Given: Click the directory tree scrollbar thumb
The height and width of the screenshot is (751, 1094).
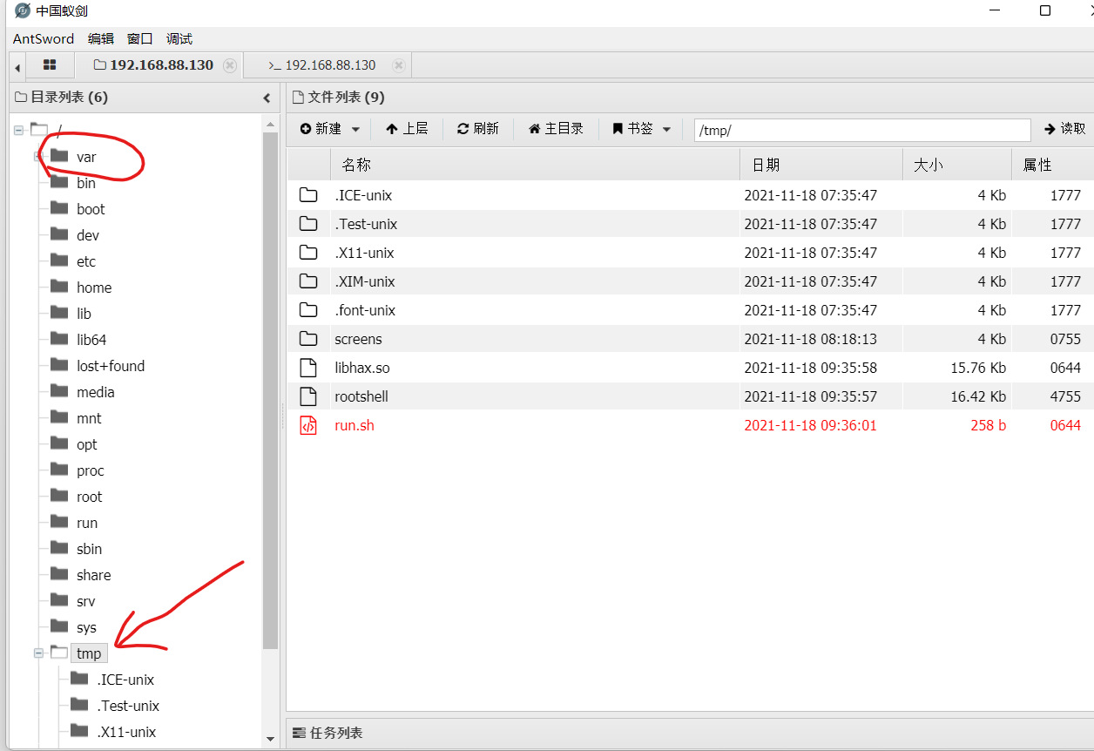Looking at the screenshot, I should coord(270,390).
